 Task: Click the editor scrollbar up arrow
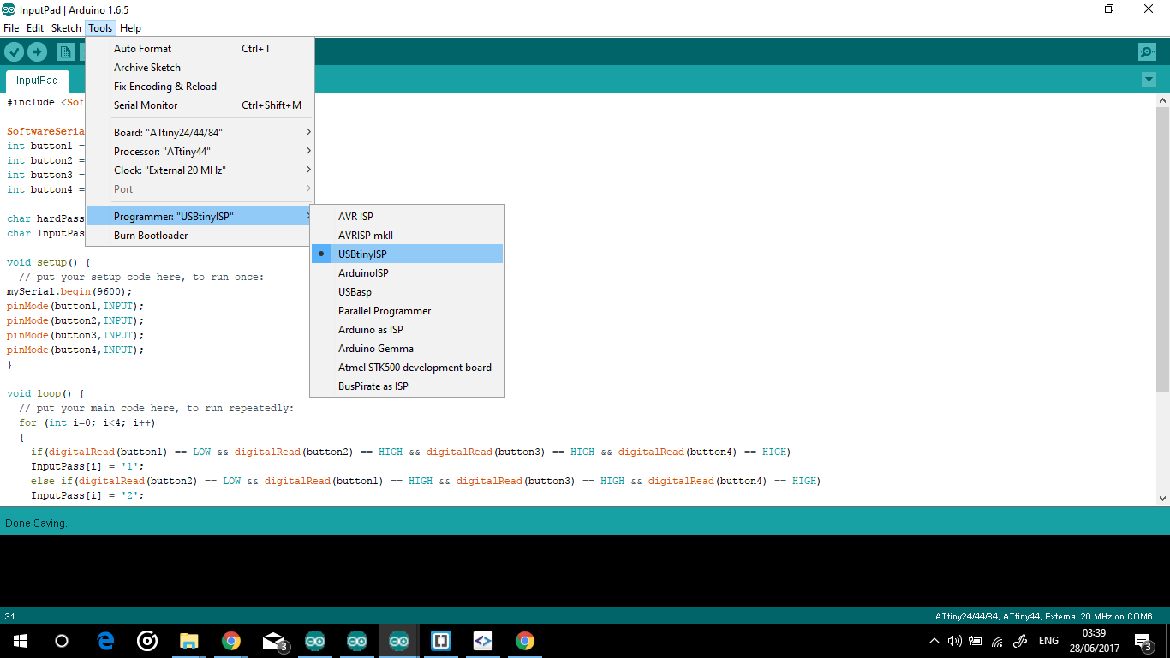pos(1162,100)
